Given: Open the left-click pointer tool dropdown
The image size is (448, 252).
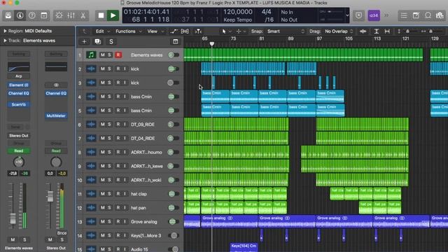Looking at the screenshot, I should (x=225, y=31).
